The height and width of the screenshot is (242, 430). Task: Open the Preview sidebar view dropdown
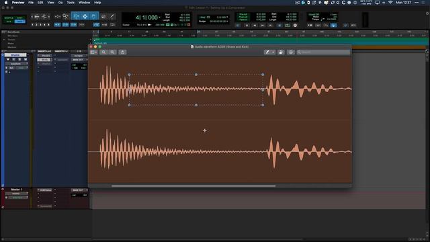click(93, 52)
